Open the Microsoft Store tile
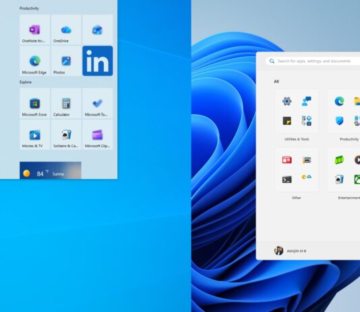360x312 pixels. pos(34,103)
